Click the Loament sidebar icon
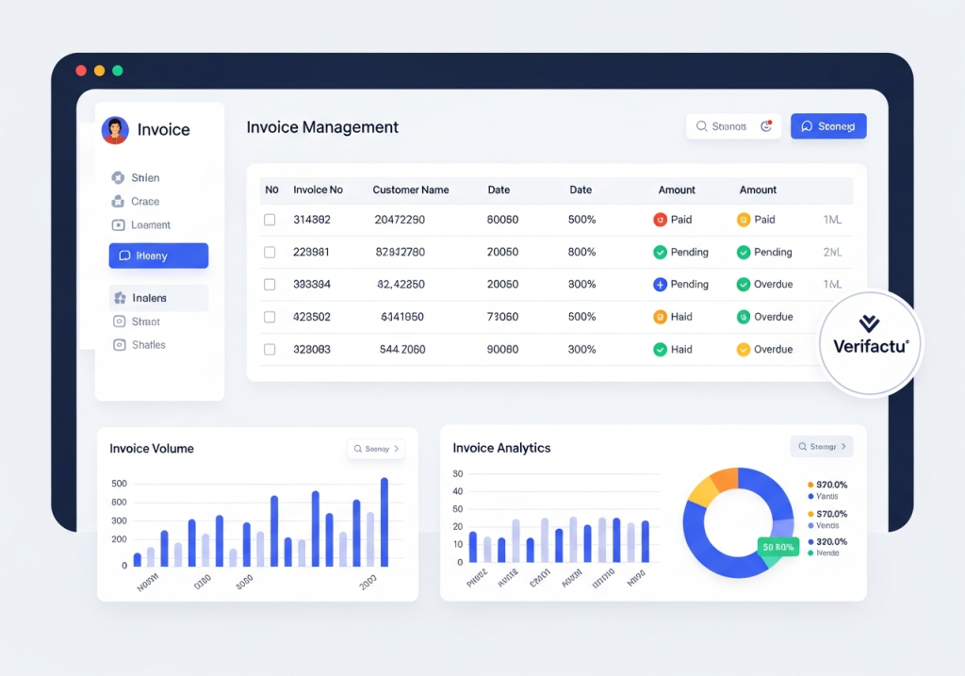 [x=118, y=225]
